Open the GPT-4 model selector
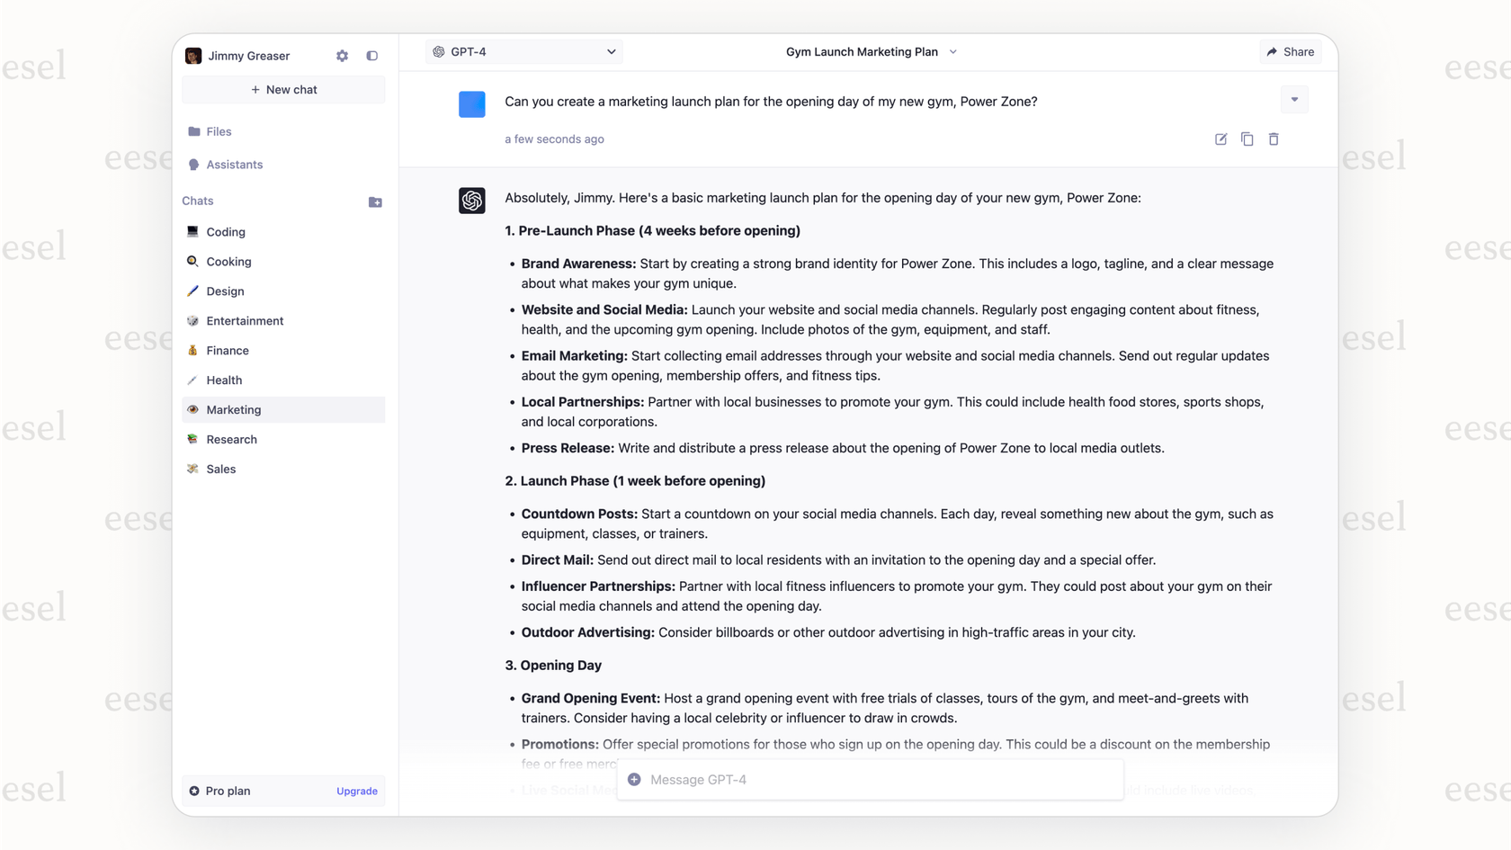1511x850 pixels. (523, 51)
